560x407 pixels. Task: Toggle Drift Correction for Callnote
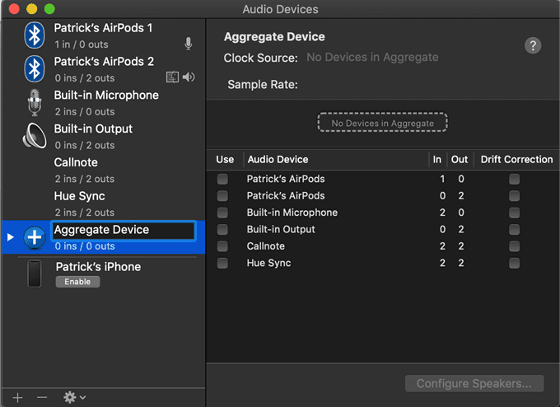pyautogui.click(x=514, y=246)
